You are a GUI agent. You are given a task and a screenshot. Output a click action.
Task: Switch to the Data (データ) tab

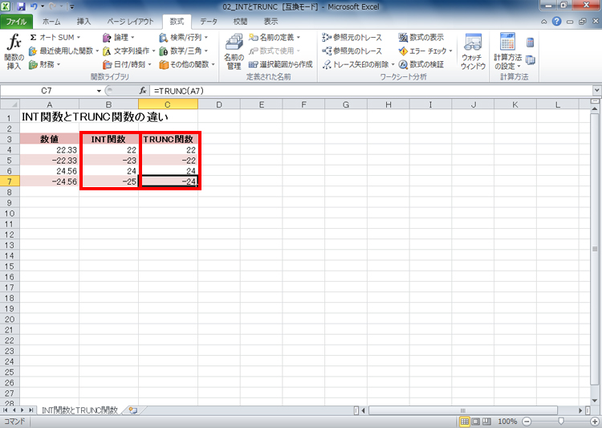(x=209, y=22)
